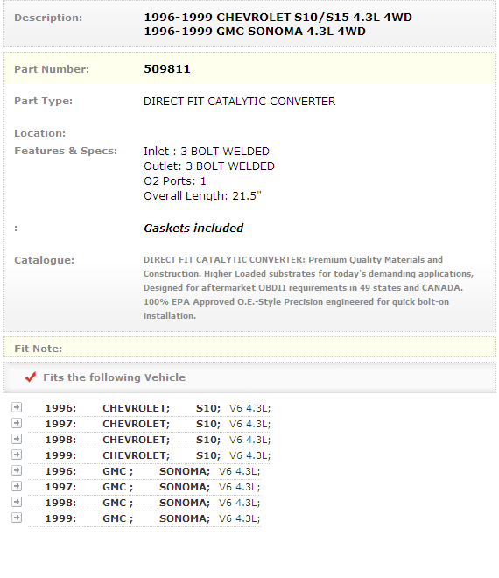The height and width of the screenshot is (578, 499).
Task: Click arrow icon beside 1999 Chevrolet S10 row
Action: [17, 455]
